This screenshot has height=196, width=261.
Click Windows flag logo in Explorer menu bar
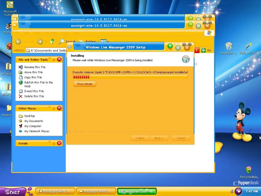209,33
